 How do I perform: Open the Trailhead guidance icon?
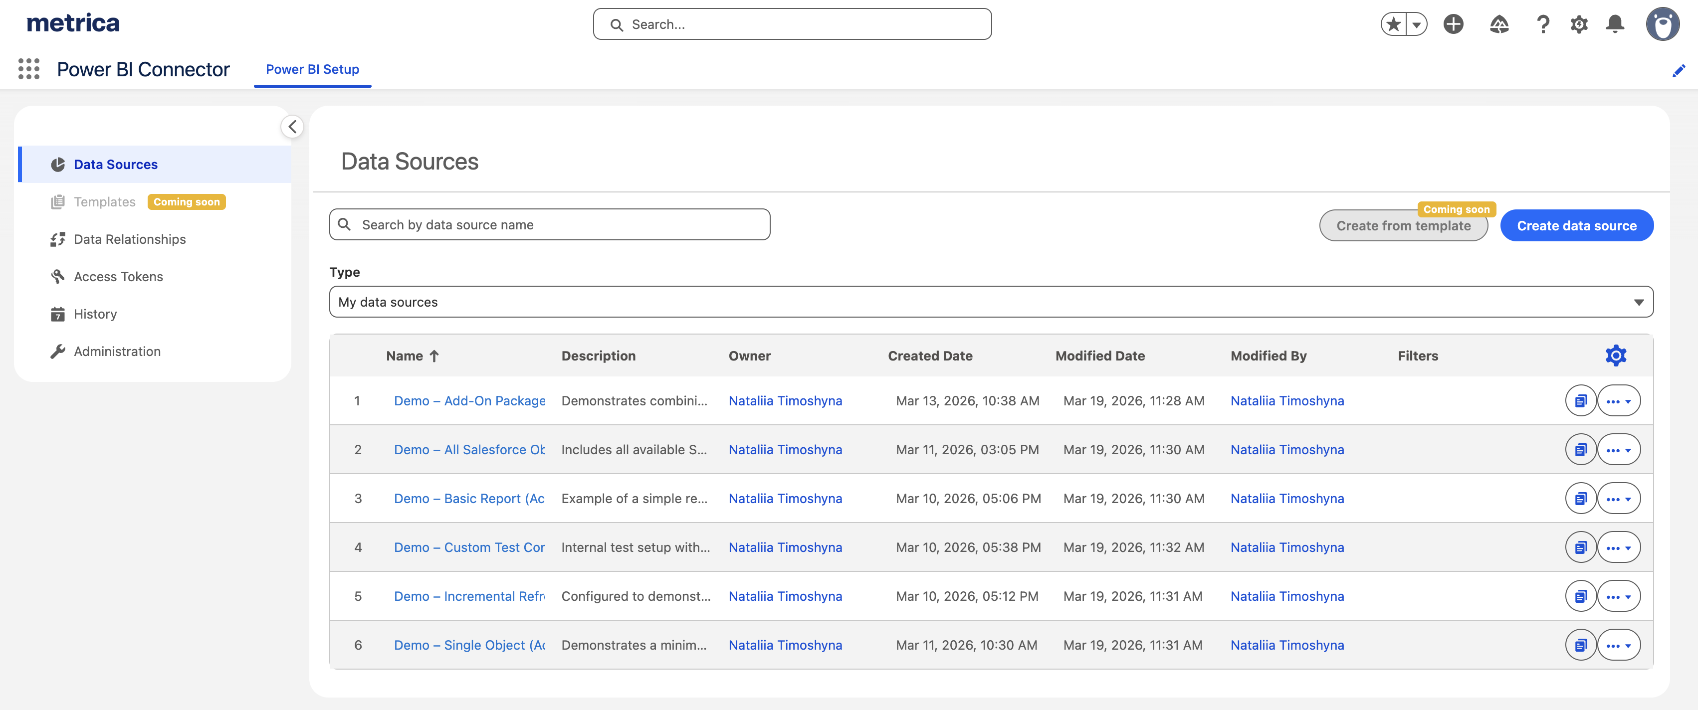tap(1499, 24)
